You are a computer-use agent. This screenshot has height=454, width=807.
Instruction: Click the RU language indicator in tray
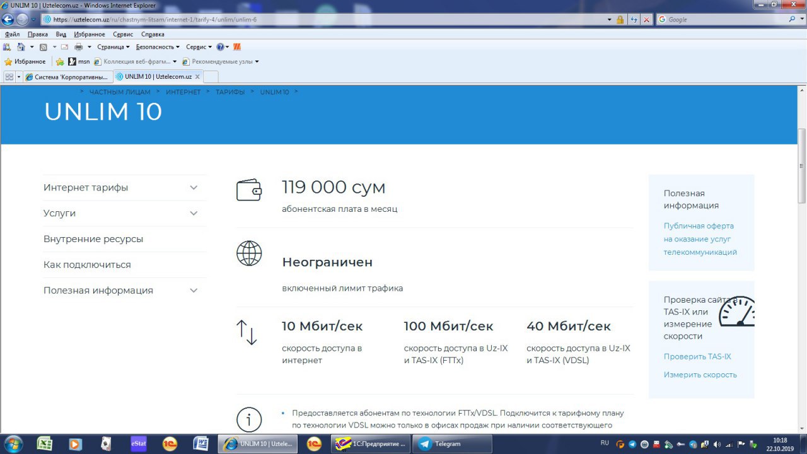[605, 443]
